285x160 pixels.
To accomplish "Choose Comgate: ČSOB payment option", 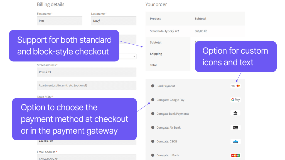I will pyautogui.click(x=153, y=141).
